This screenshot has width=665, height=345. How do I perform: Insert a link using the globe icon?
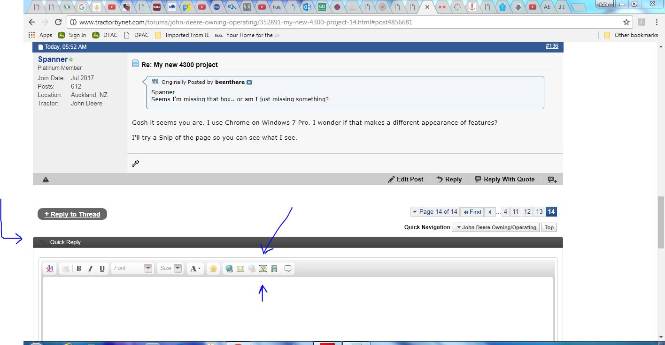[x=229, y=269]
